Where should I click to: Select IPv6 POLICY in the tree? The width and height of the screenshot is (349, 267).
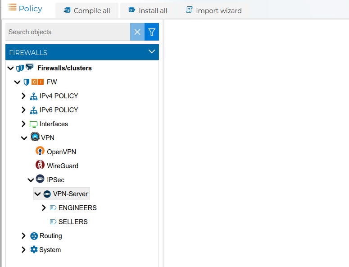(x=59, y=110)
